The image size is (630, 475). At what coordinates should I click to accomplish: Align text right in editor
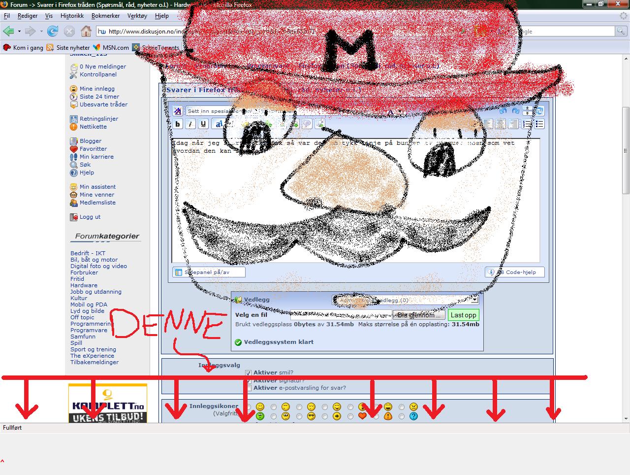[513, 124]
